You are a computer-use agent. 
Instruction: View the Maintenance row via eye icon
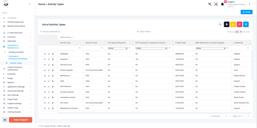tap(45, 76)
